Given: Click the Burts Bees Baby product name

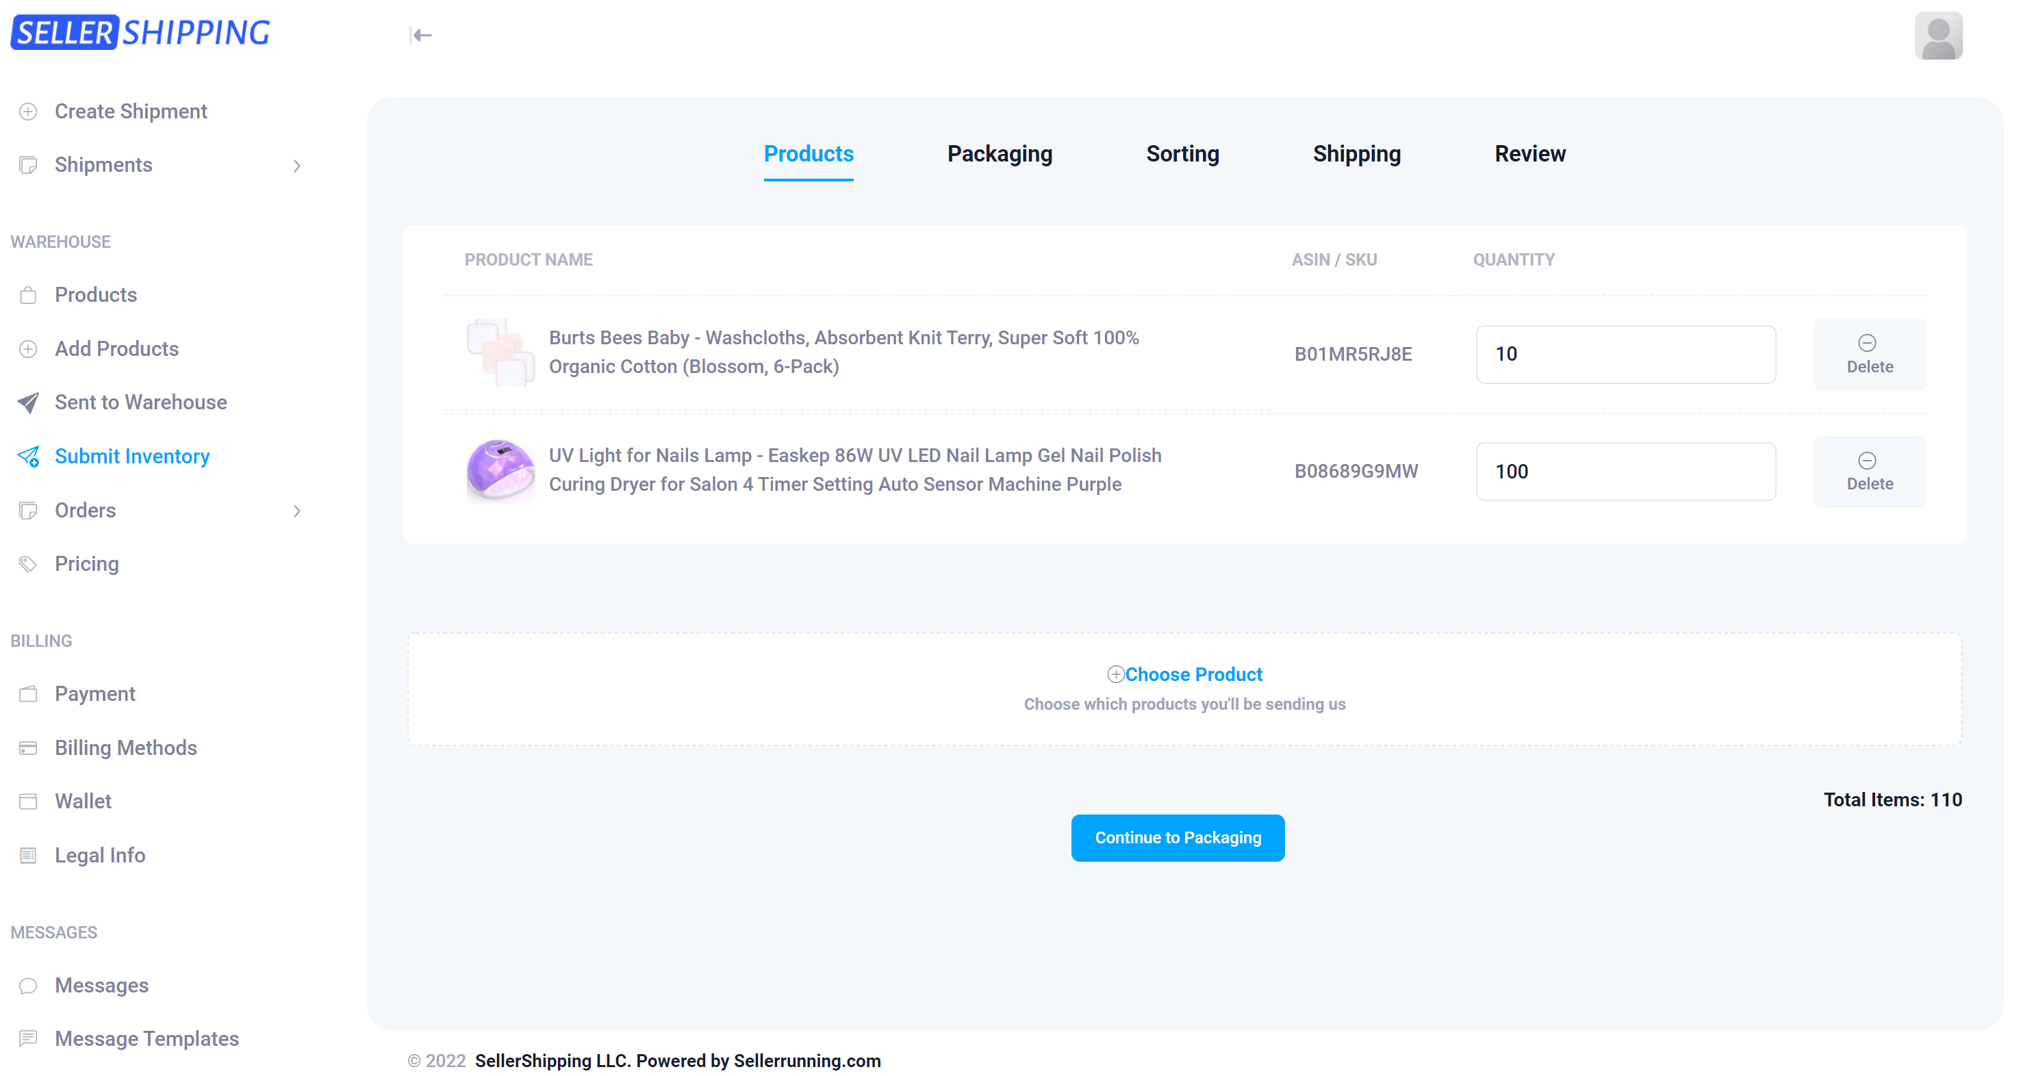Looking at the screenshot, I should pos(843,352).
